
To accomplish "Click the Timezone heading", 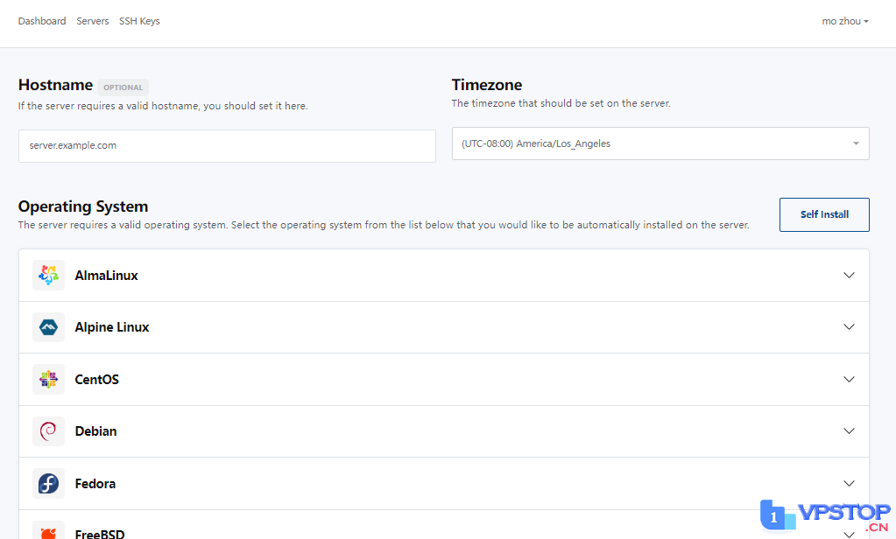I will point(487,85).
